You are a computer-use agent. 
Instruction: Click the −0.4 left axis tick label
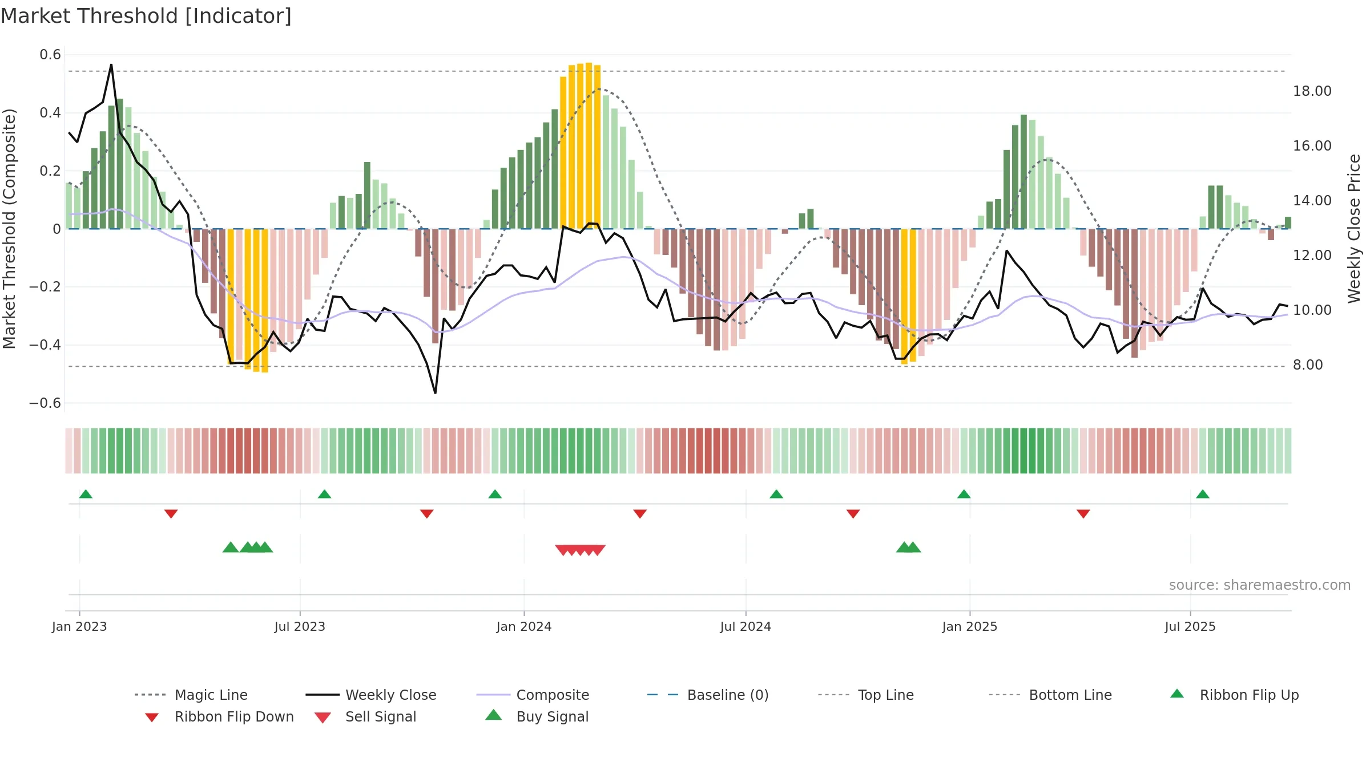[x=45, y=345]
